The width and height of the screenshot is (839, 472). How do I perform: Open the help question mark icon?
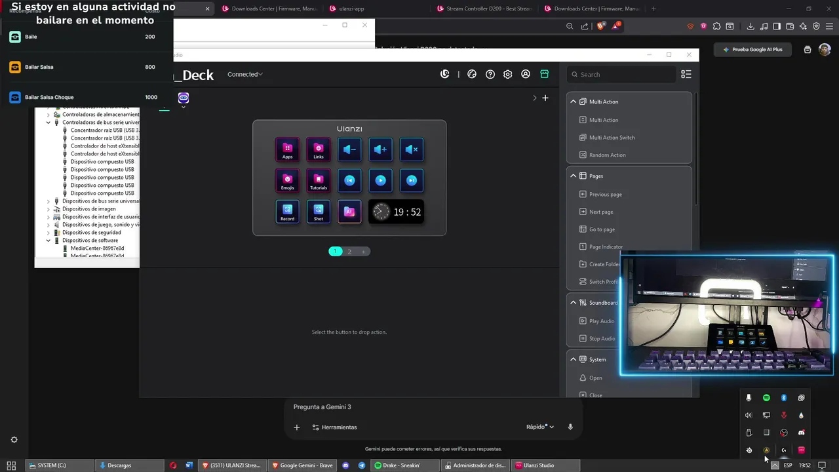coord(490,74)
